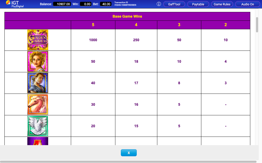The height and width of the screenshot is (163, 262).
Task: Open the game info icon
Action: 159,4
